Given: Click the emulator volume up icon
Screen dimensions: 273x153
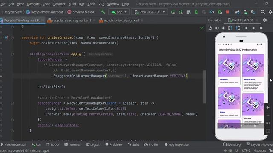Looking at the screenshot, I should (x=217, y=28).
